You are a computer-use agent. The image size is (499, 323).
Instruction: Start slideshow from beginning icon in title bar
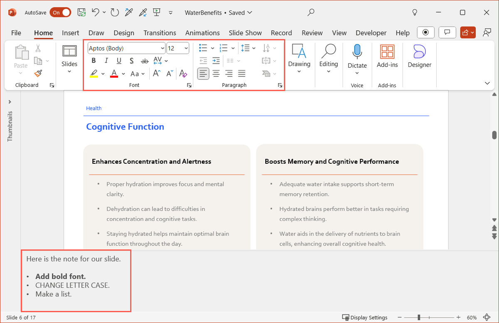(157, 12)
